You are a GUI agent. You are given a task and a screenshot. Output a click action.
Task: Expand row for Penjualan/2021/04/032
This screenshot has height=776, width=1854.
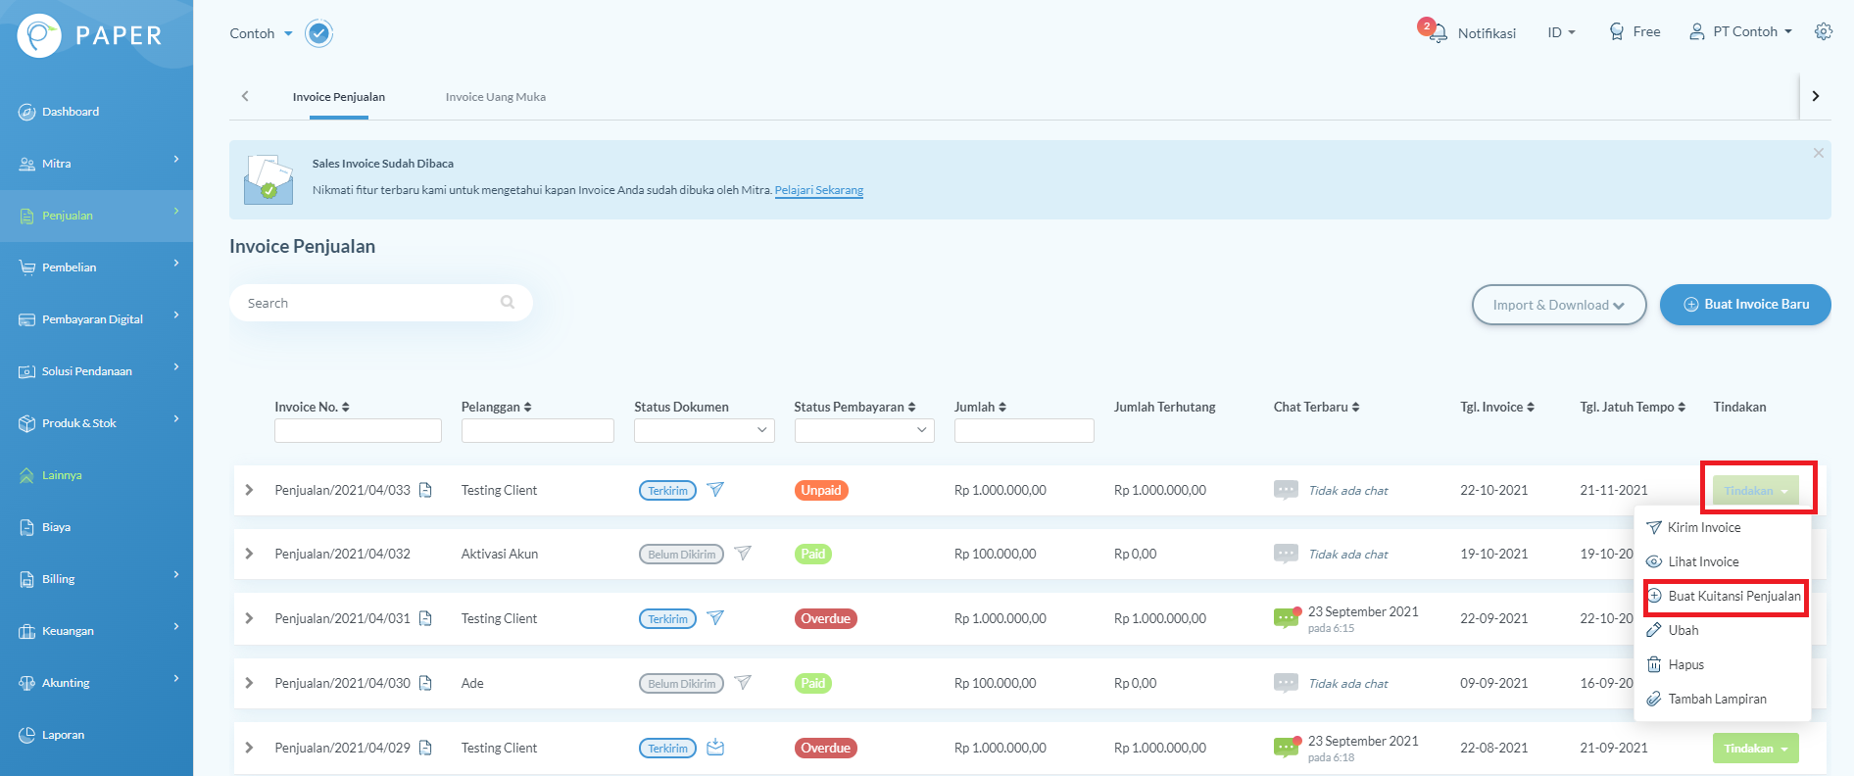point(249,554)
